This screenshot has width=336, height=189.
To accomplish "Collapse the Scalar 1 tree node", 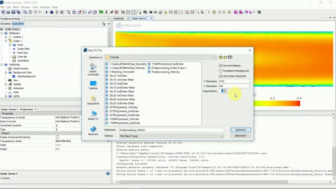I will (6, 41).
